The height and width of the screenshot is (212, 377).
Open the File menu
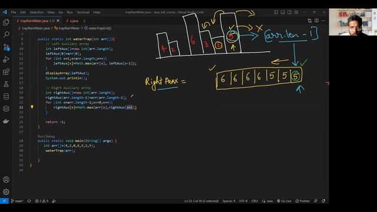[14, 12]
